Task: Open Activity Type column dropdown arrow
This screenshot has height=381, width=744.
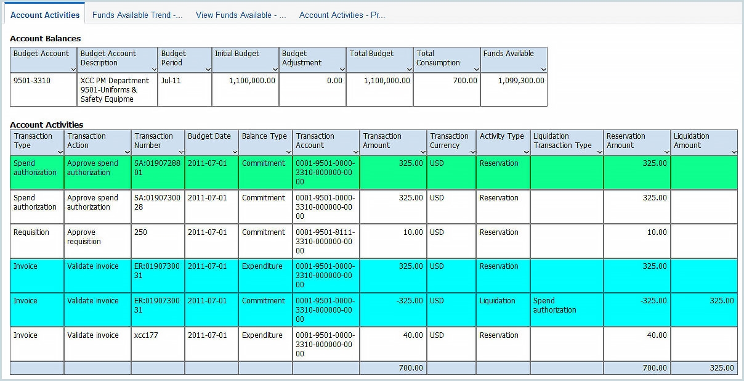Action: [526, 152]
